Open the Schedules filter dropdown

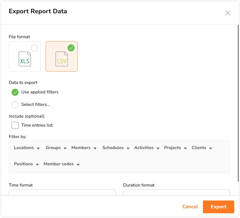point(116,148)
